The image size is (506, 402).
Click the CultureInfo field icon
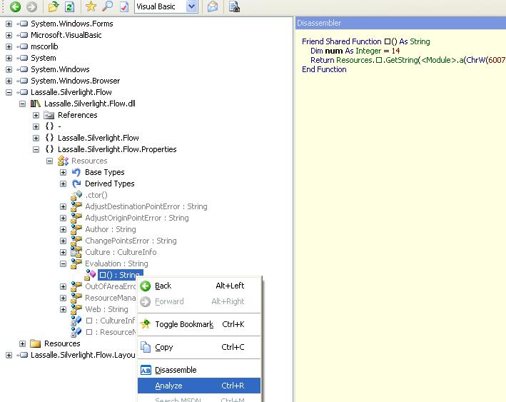pos(76,321)
